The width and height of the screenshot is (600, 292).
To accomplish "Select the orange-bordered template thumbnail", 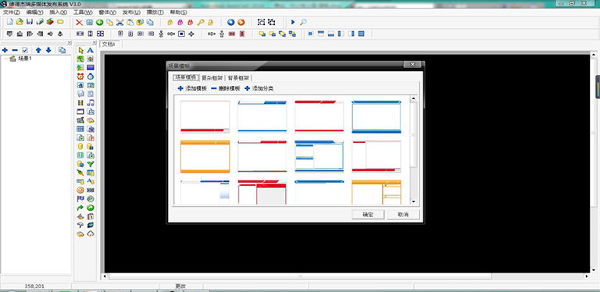I will coord(205,157).
